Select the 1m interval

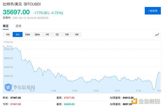[8, 34]
